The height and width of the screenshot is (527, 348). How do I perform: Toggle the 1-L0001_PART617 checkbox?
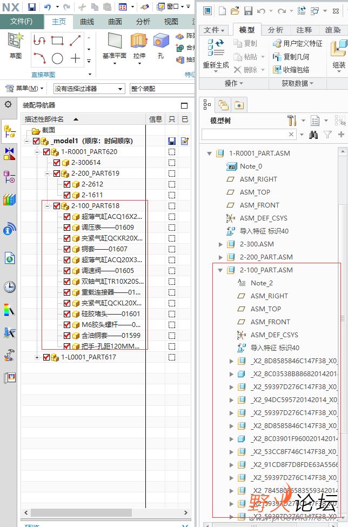(x=46, y=357)
